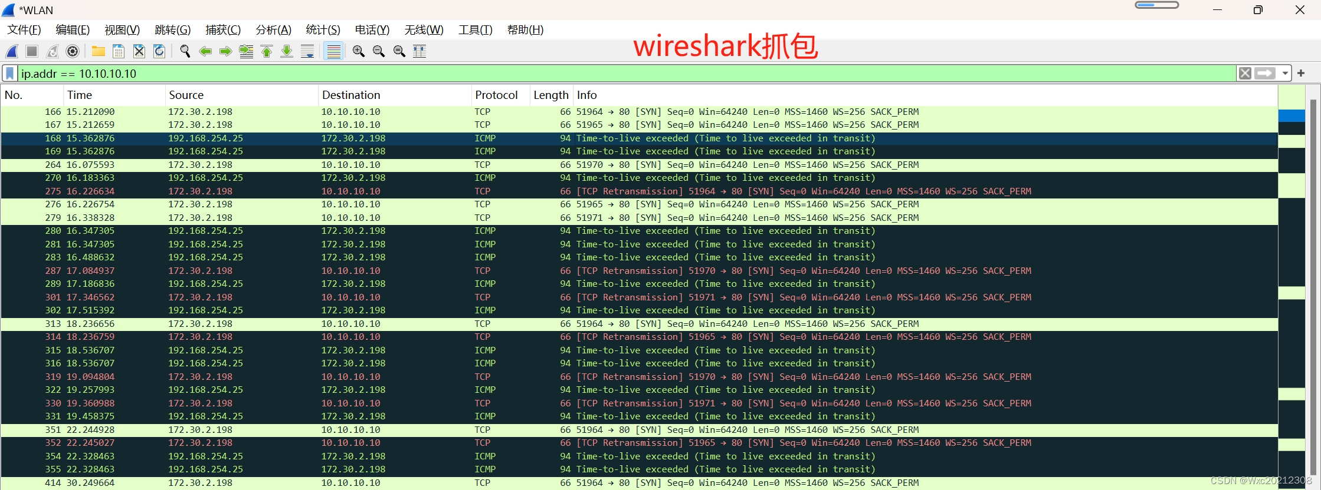Start capturing packets with the blue fin icon

[12, 51]
